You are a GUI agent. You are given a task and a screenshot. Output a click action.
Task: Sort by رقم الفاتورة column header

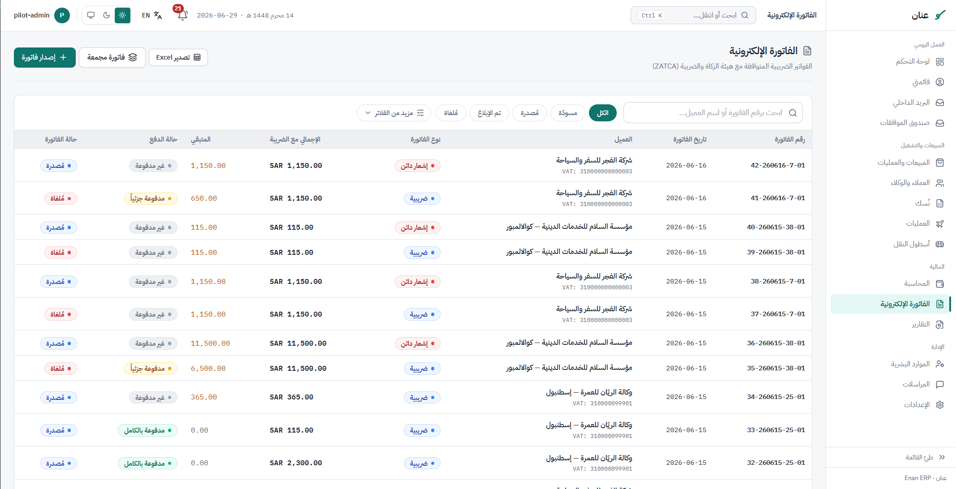click(790, 139)
